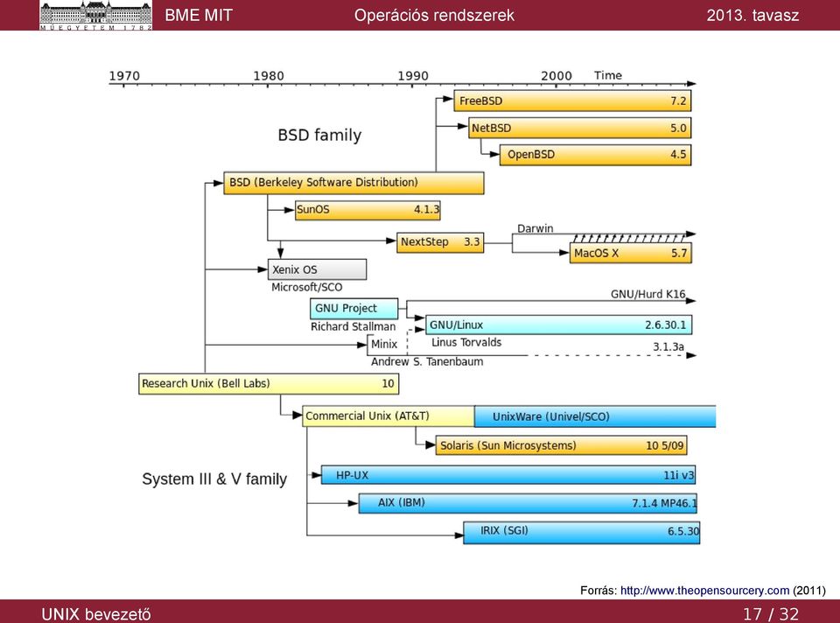840x623 pixels.
Task: Click the "Linus Torvalds" caption
Action: pyautogui.click(x=466, y=342)
